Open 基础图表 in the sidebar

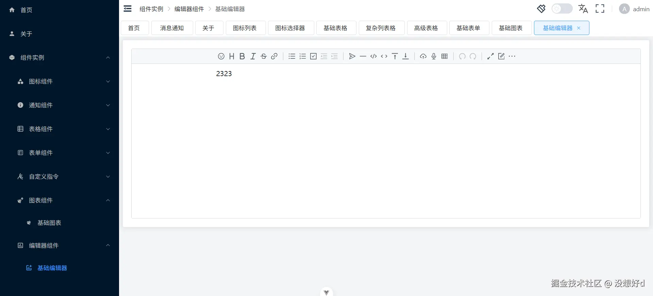[x=60, y=223]
